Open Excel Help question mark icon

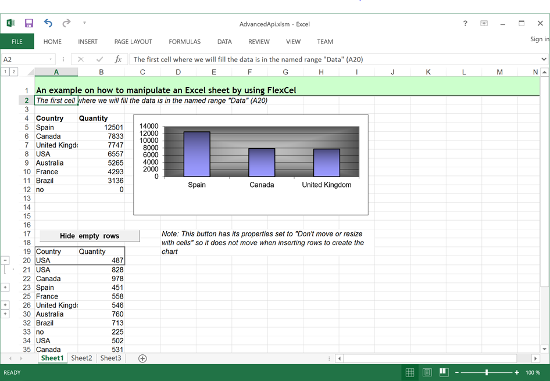click(x=465, y=24)
